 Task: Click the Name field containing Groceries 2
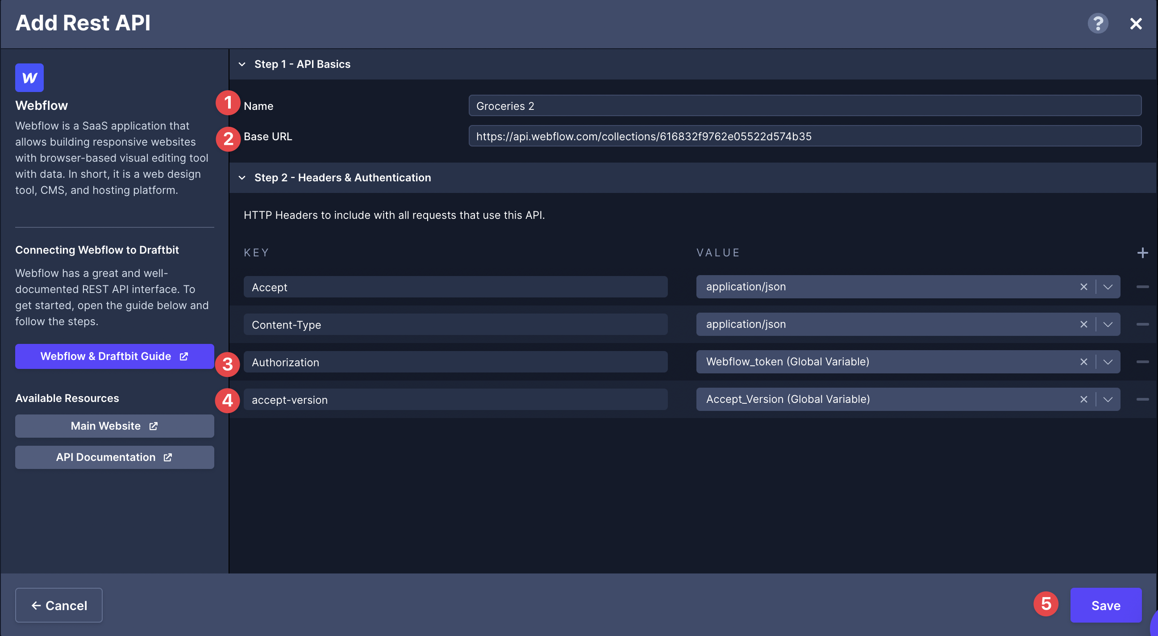point(805,106)
